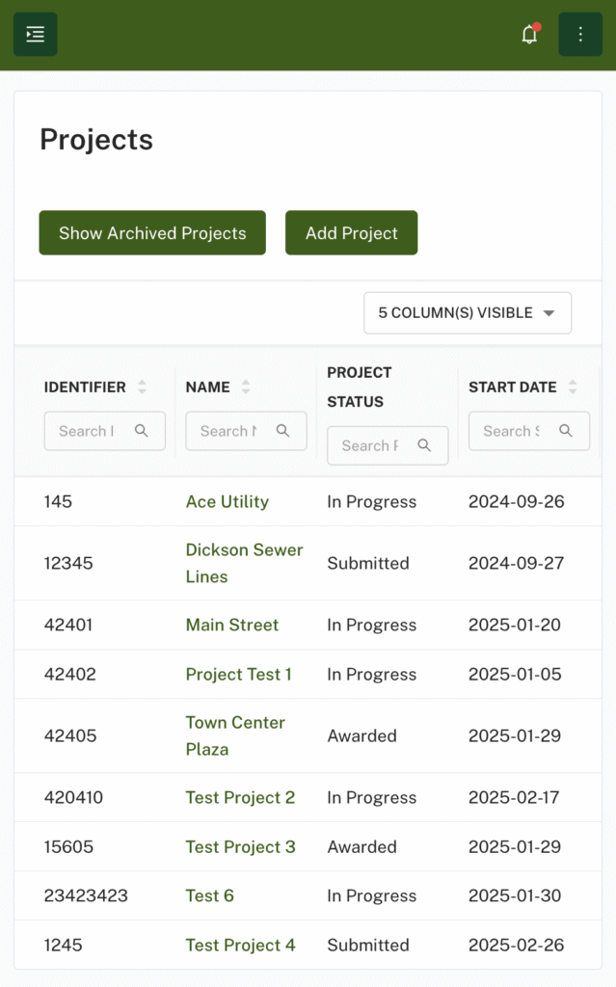Select identifier cell 42402
Viewport: 616px width, 987px height.
click(x=70, y=674)
